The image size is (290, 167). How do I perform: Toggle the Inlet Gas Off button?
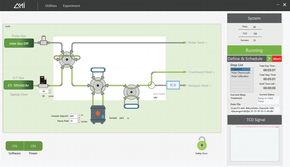point(19,44)
